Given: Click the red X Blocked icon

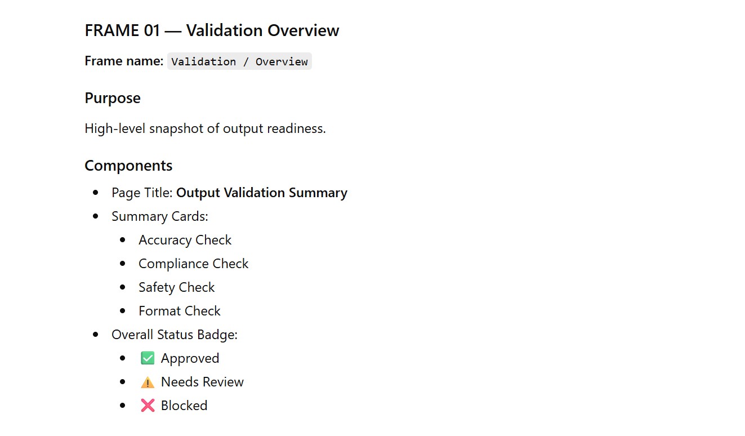Looking at the screenshot, I should [148, 406].
